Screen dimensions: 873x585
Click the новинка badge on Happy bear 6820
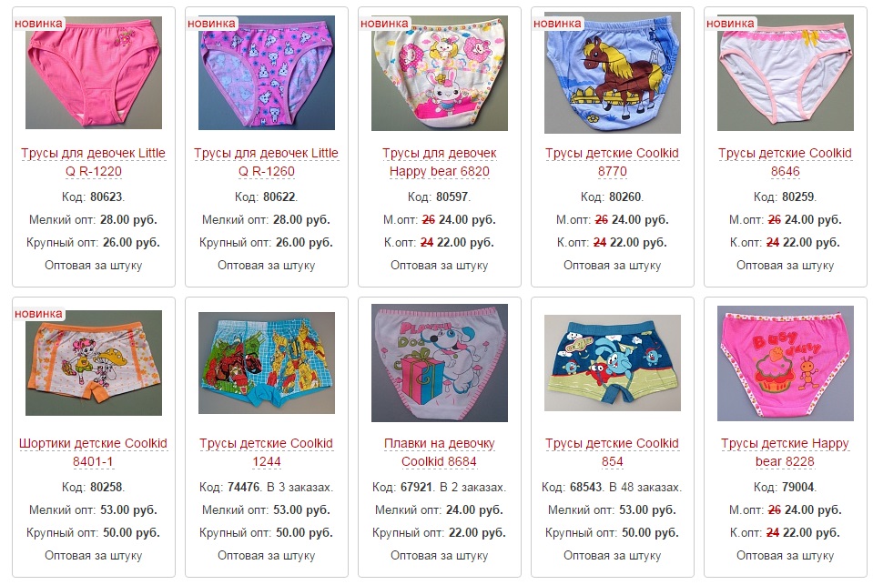[384, 24]
